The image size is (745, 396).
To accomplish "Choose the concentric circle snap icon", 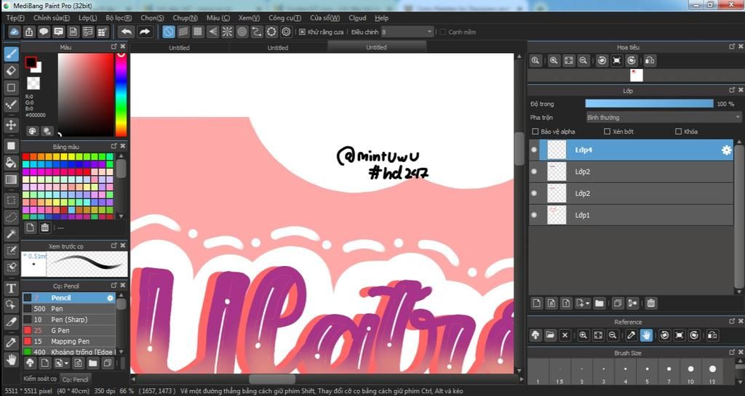I will (x=242, y=32).
